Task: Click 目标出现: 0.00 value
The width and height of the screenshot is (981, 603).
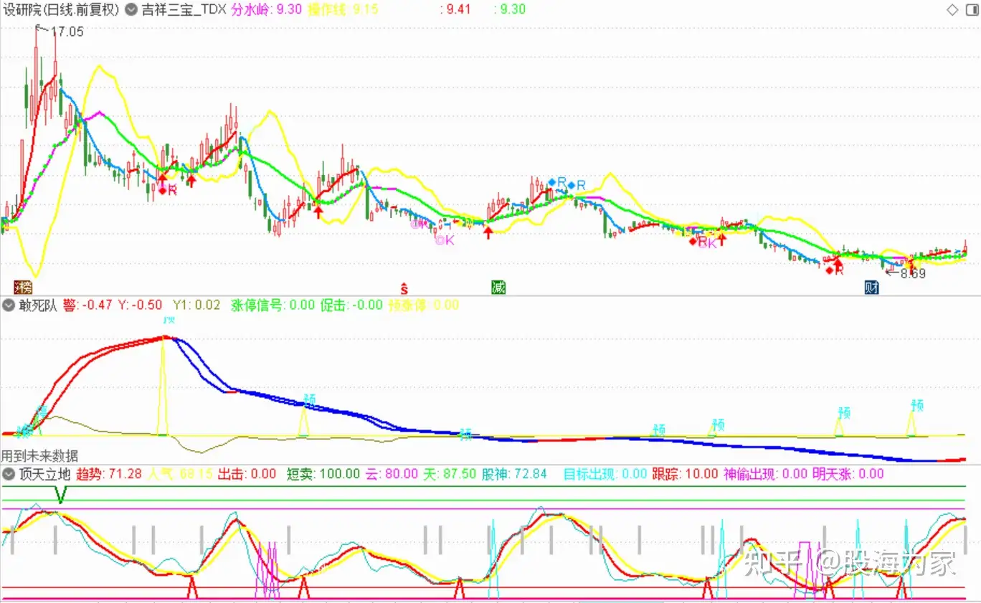Action: [x=605, y=474]
